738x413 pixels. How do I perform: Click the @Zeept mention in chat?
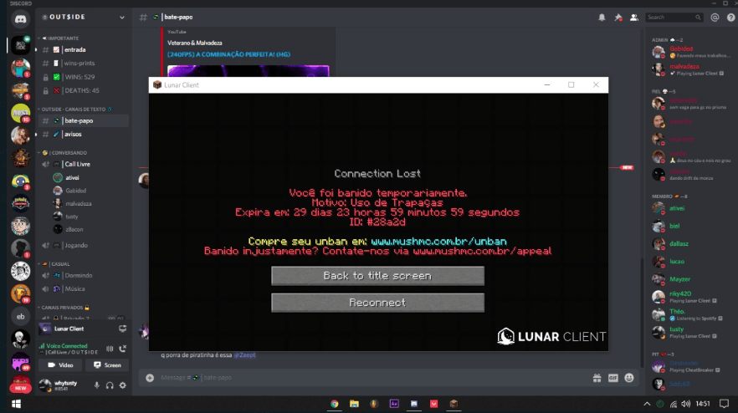244,355
